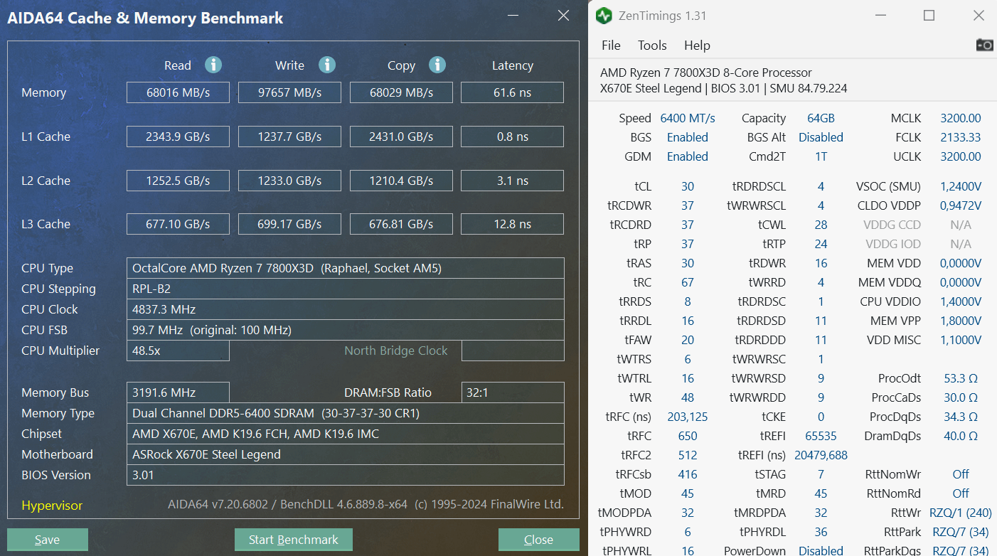Click the Copy info icon
997x556 pixels.
[x=437, y=65]
